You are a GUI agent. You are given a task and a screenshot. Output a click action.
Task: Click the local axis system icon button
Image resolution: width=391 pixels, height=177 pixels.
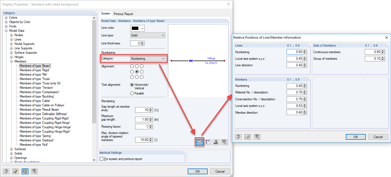[x=208, y=142]
